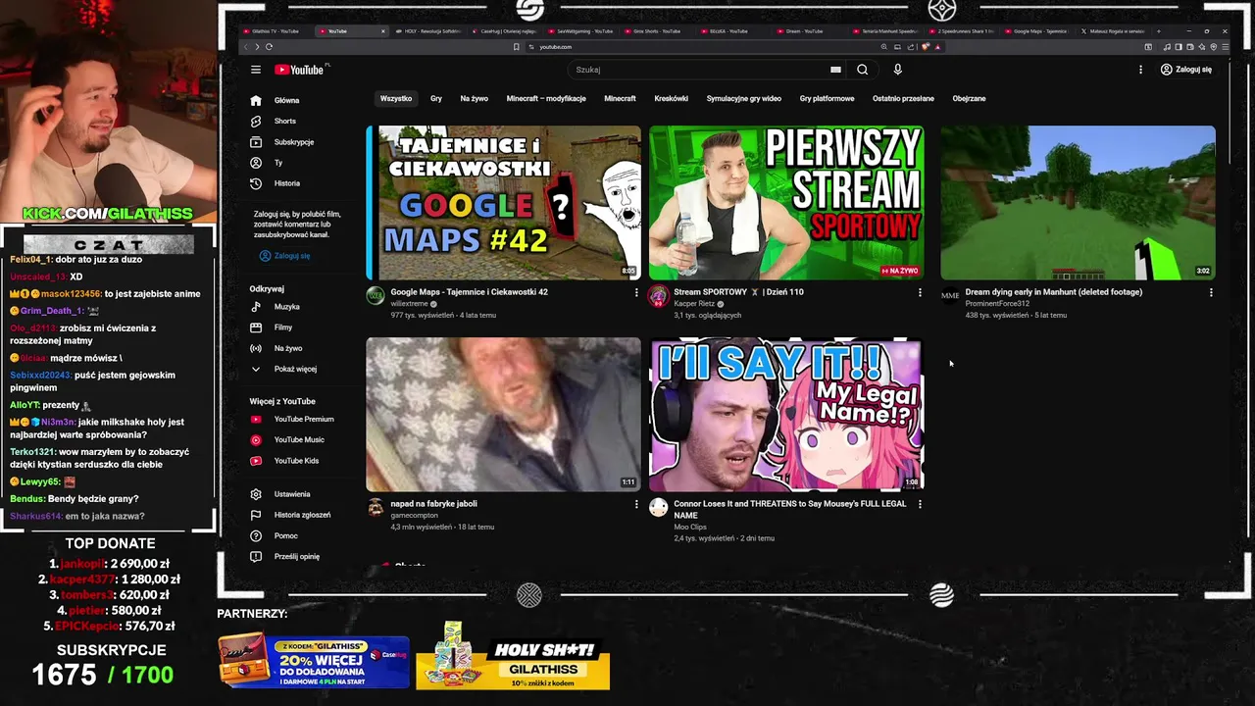Go to Główna home in sidebar
The image size is (1255, 706).
coord(286,100)
